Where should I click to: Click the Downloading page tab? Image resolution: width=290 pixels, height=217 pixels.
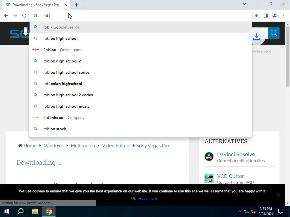[36, 5]
